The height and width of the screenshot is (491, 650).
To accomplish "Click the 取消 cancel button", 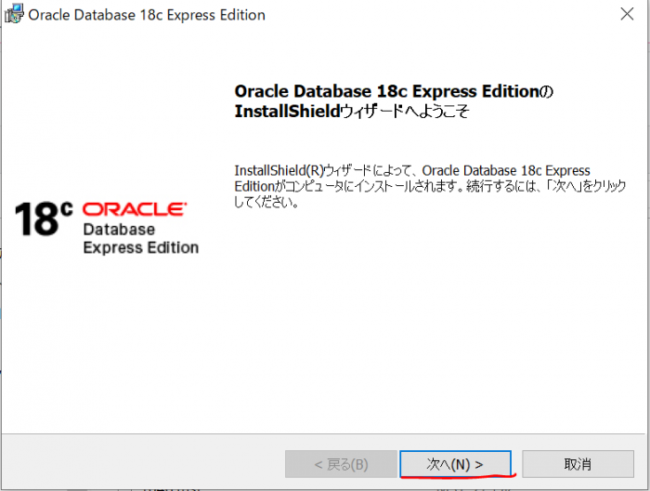I will point(577,463).
